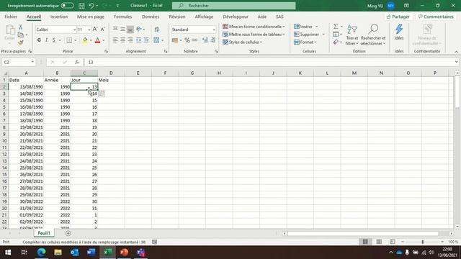
Task: Click the AutoSum sigma icon
Action: point(336,27)
